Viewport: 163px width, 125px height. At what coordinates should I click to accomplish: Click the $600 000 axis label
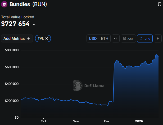pos(12,67)
